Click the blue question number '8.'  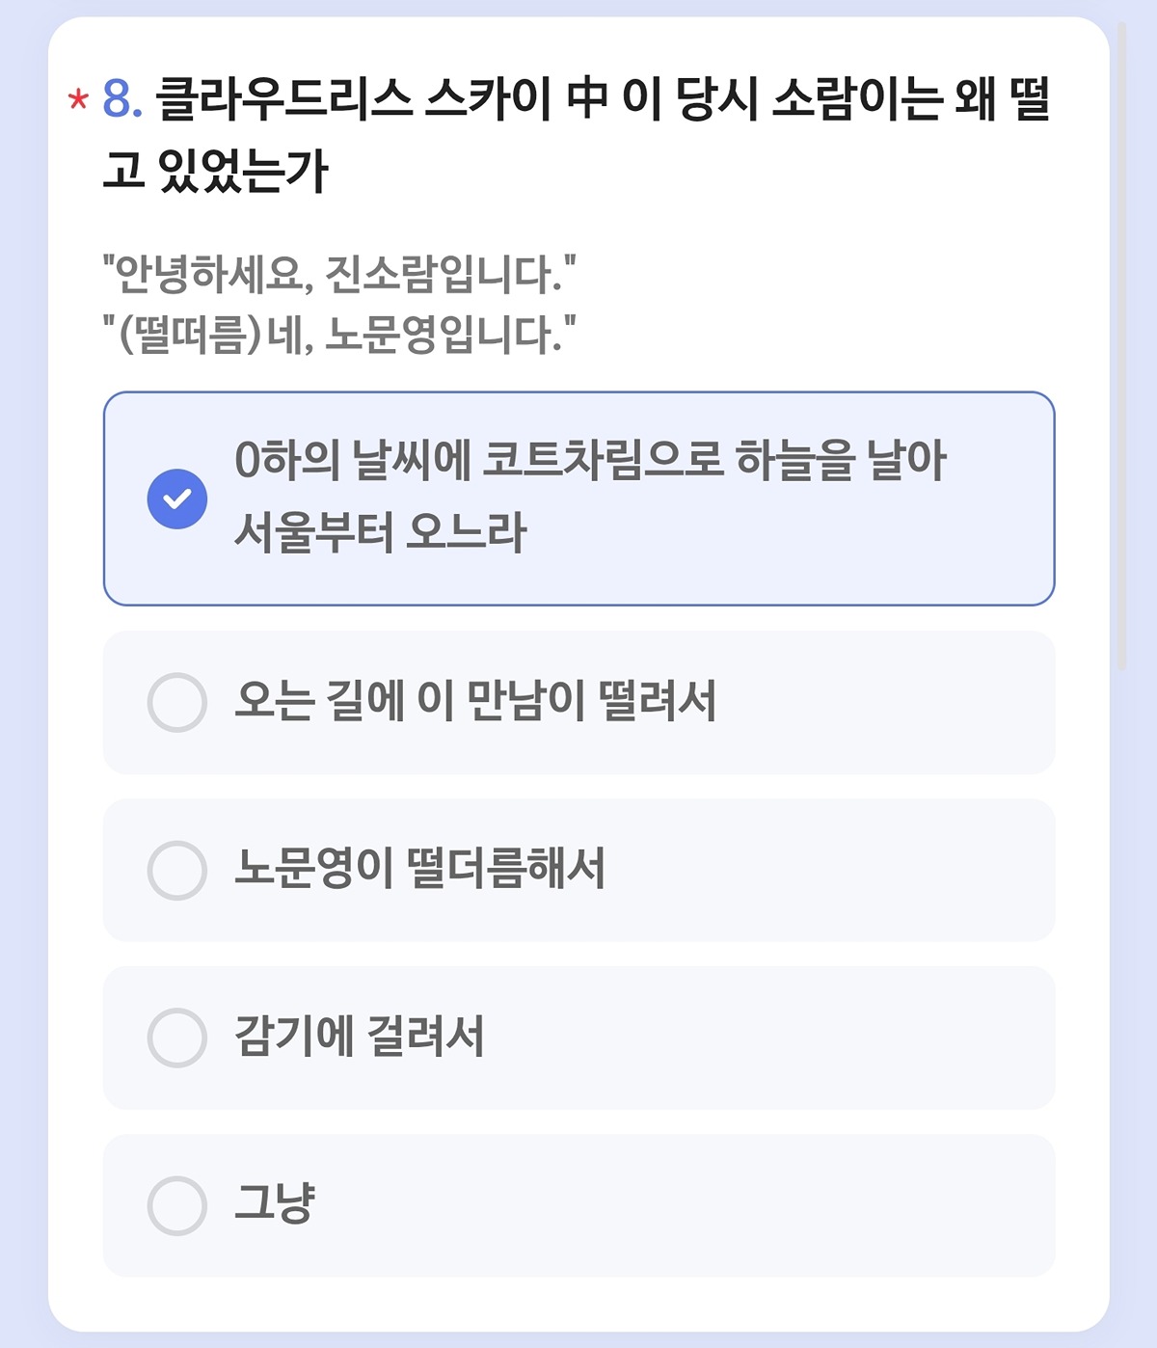pos(122,99)
